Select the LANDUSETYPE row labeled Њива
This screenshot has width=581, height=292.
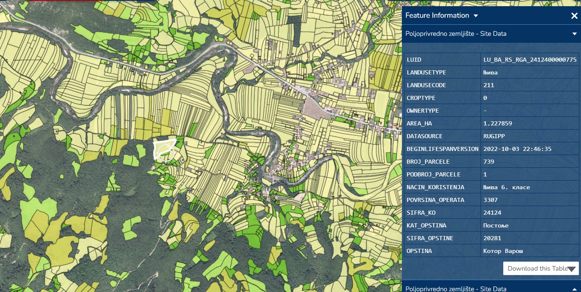pos(490,72)
